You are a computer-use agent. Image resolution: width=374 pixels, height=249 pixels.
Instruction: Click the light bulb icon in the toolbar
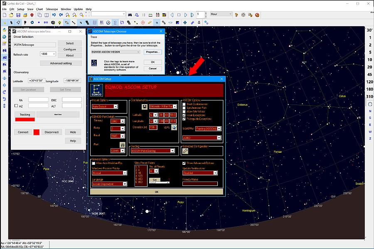[x=59, y=23]
